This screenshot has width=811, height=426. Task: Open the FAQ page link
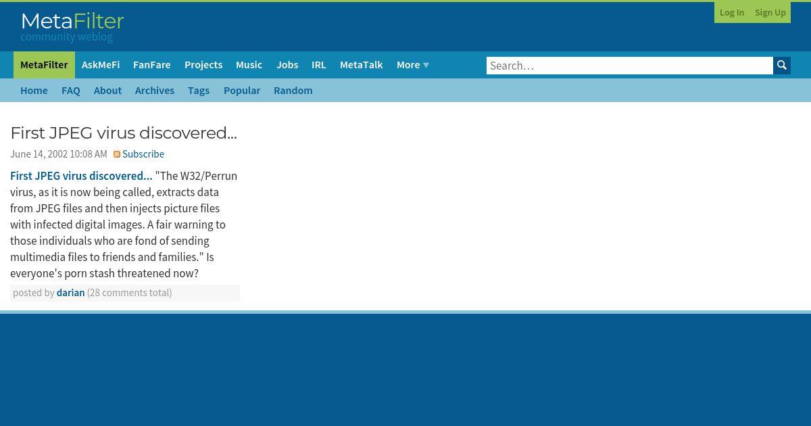[x=71, y=91]
